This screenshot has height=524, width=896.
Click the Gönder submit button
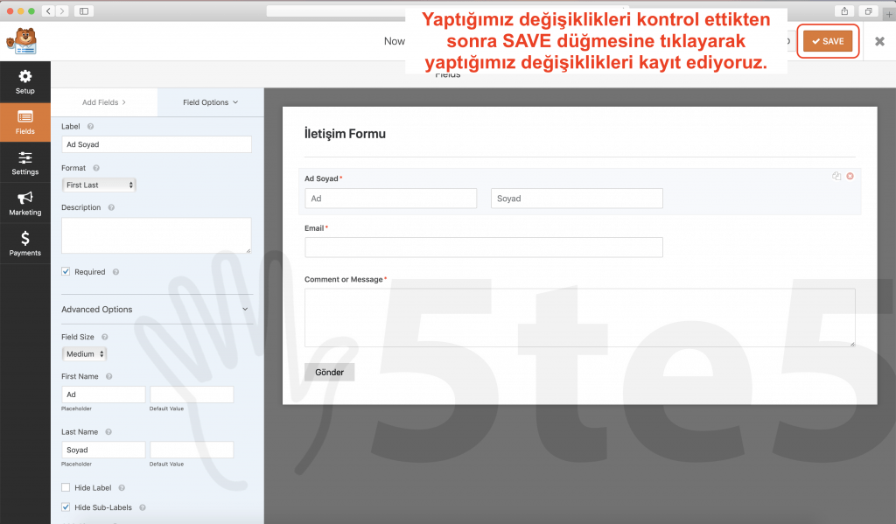[329, 373]
